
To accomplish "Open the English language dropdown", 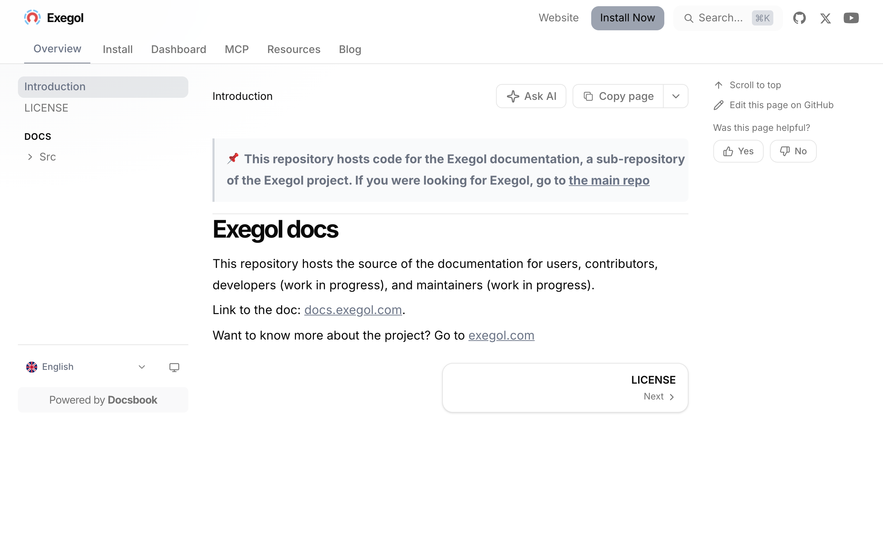I will (87, 367).
